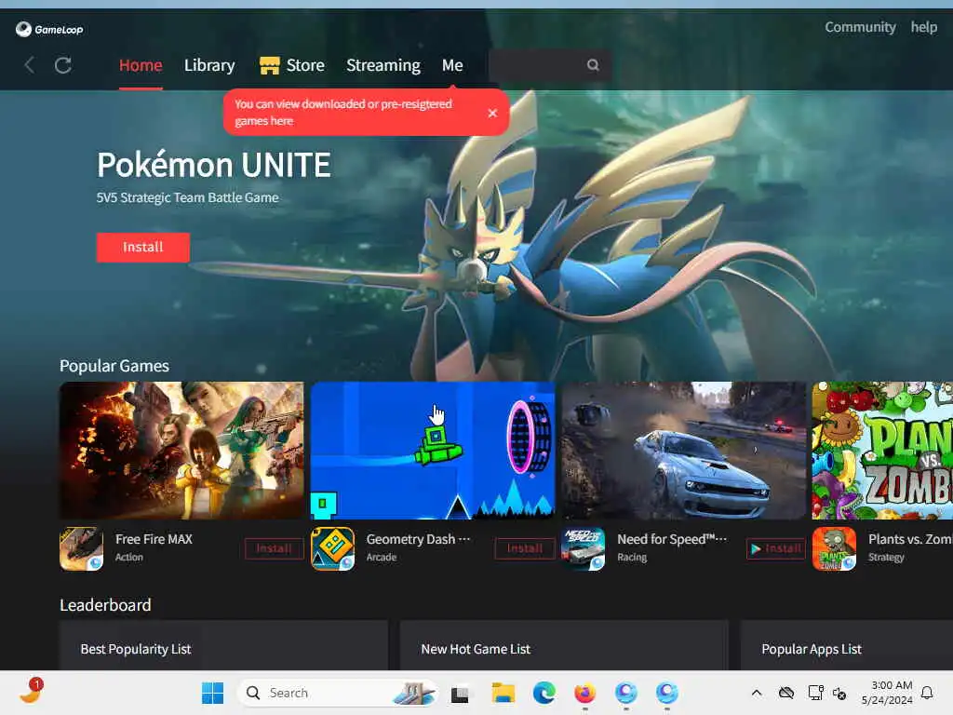The image size is (953, 715).
Task: Open the network tray icon
Action: click(x=815, y=693)
